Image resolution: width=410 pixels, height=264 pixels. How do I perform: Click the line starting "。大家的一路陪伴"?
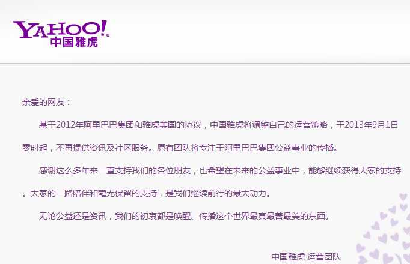pos(147,194)
